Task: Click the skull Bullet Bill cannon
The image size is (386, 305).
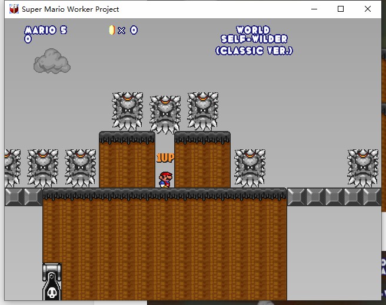Action: coord(52,281)
